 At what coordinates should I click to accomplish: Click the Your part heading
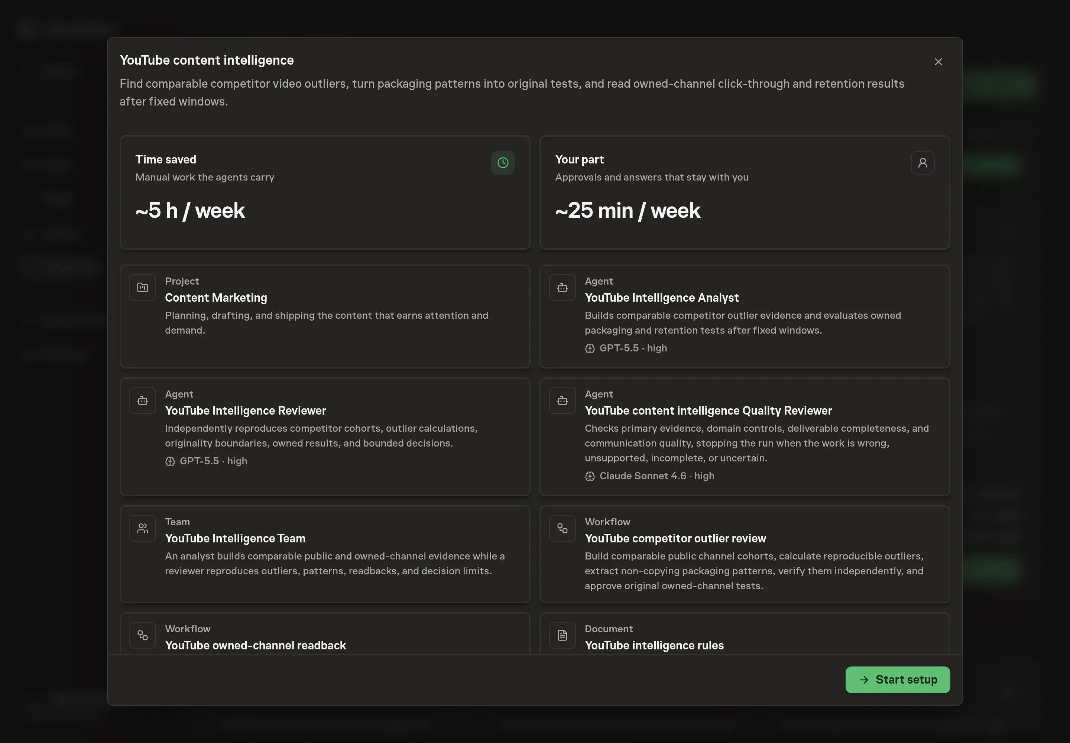[579, 160]
